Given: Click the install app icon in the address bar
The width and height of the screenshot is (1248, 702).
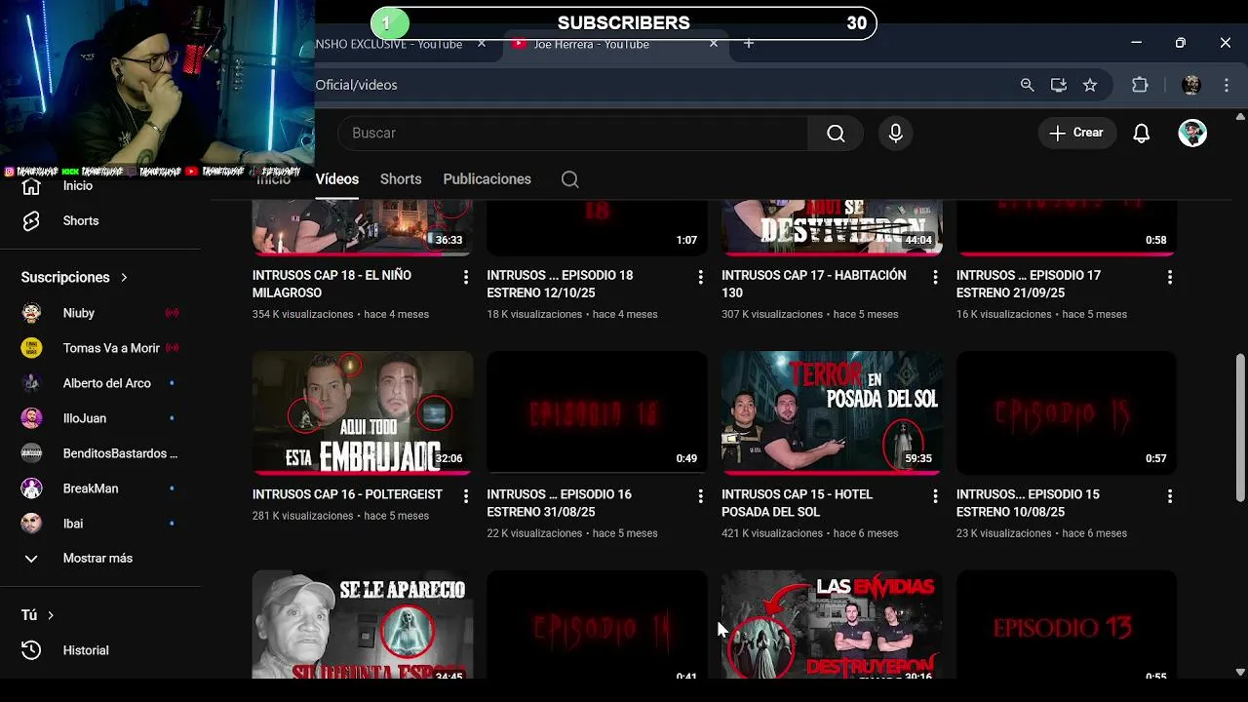Looking at the screenshot, I should pyautogui.click(x=1059, y=85).
